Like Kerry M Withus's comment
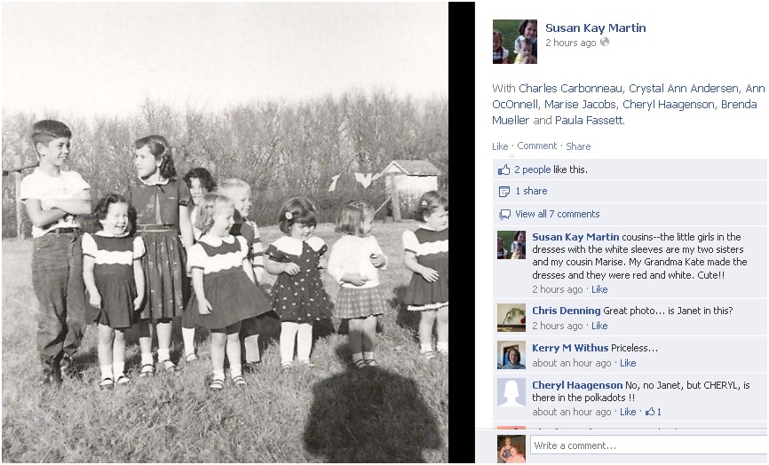 [x=628, y=363]
